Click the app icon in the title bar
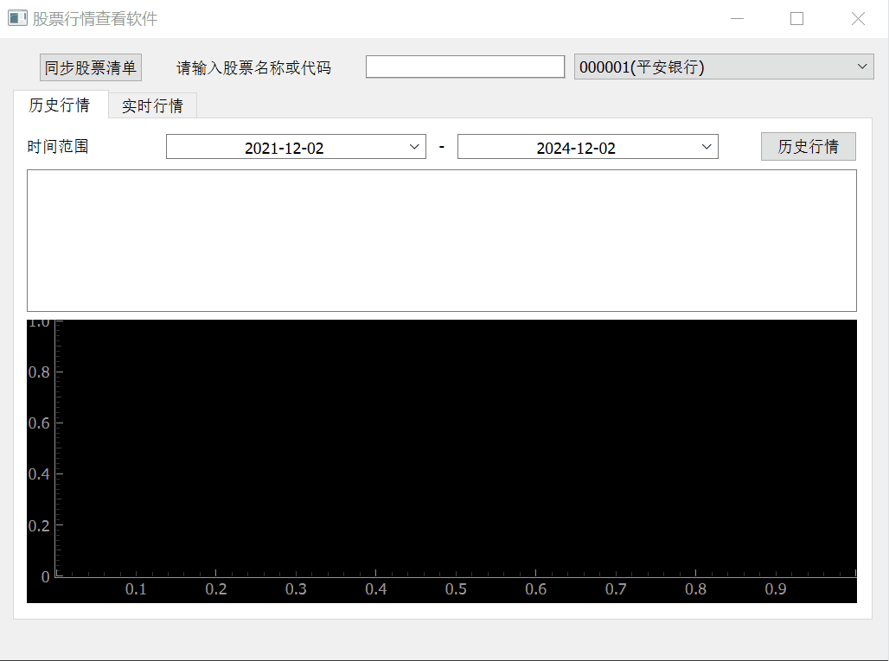The width and height of the screenshot is (889, 661). (17, 18)
